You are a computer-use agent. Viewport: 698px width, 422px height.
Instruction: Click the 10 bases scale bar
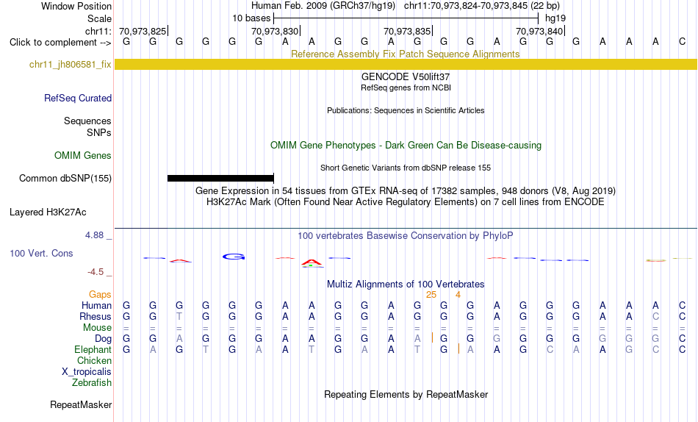pos(406,18)
